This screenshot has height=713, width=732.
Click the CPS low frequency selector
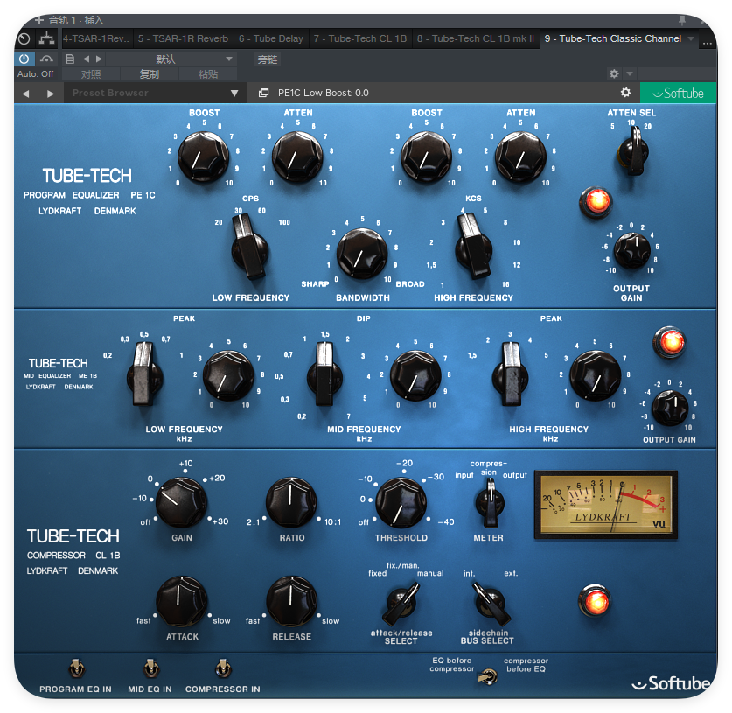250,246
